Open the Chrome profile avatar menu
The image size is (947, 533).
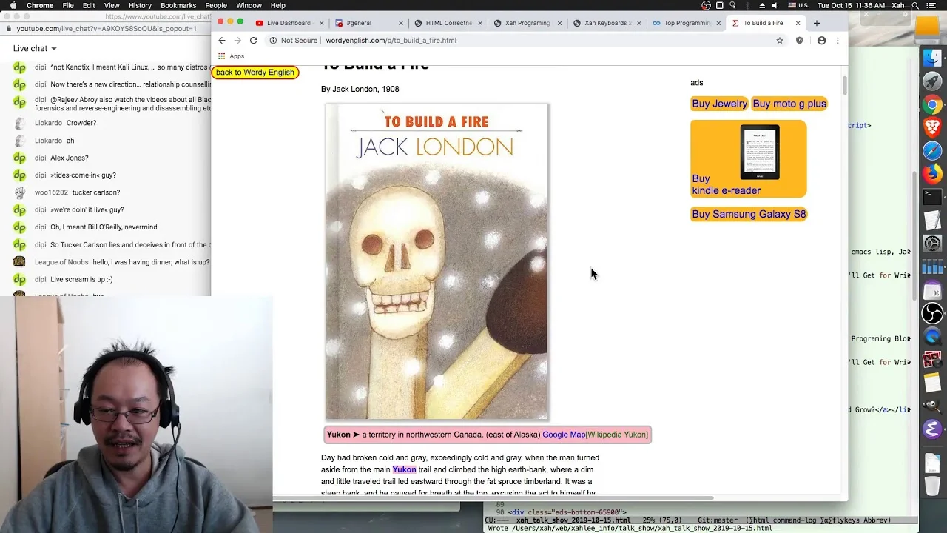click(x=821, y=41)
